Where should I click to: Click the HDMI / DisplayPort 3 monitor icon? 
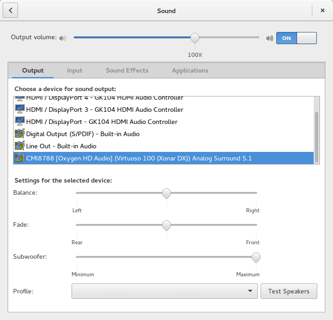[x=19, y=110]
